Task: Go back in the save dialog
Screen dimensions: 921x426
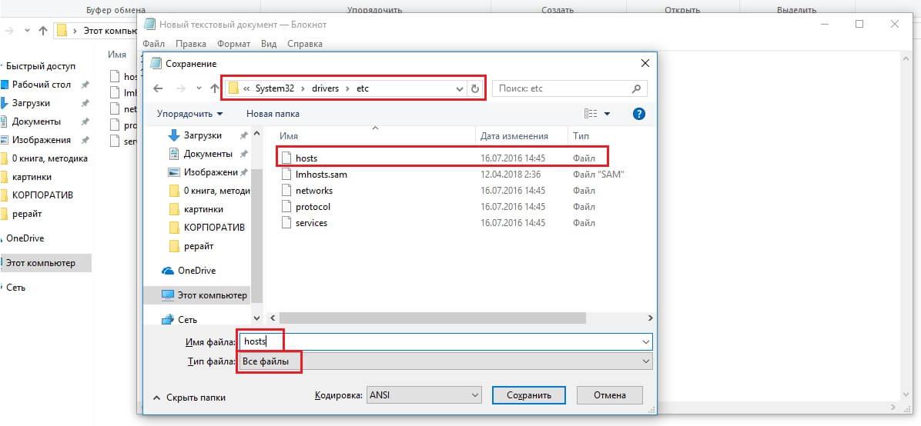Action: pos(158,88)
